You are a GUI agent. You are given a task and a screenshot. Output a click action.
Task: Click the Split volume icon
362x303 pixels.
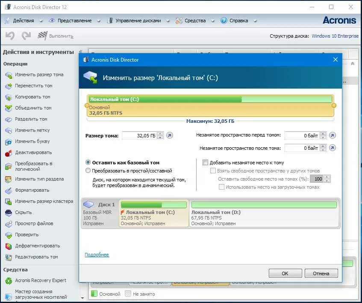pyautogui.click(x=9, y=119)
